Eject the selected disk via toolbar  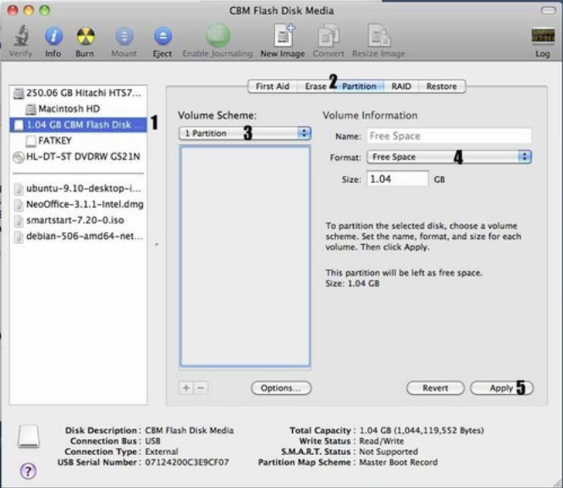163,36
